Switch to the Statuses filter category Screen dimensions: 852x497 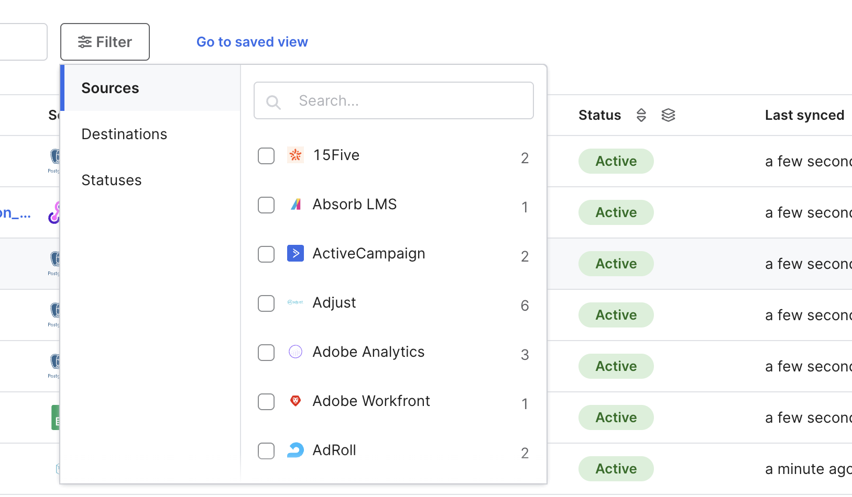click(150, 180)
